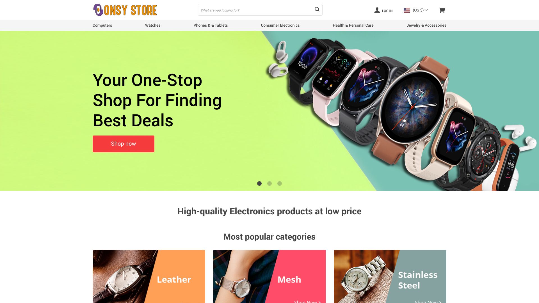Open Health & Personal Care menu
This screenshot has height=303, width=539.
tap(353, 25)
